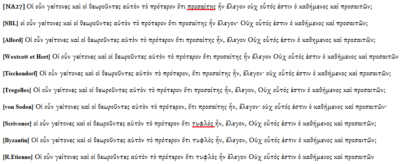Click the [Westcott et Hort] label
The width and height of the screenshot is (406, 164).
(26, 57)
